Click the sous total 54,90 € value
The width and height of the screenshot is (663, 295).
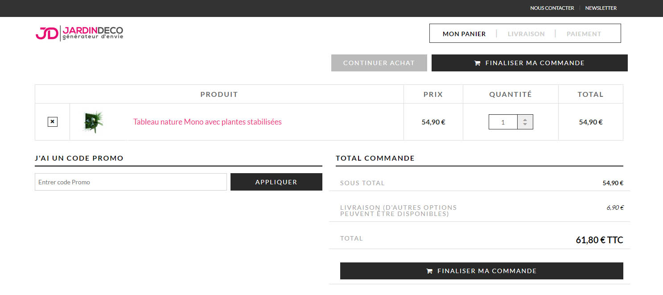[x=613, y=183]
